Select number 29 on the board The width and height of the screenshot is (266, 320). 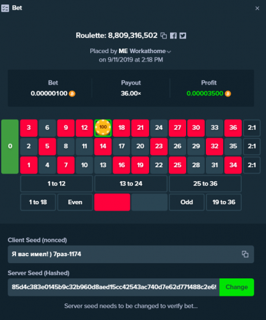click(196, 147)
